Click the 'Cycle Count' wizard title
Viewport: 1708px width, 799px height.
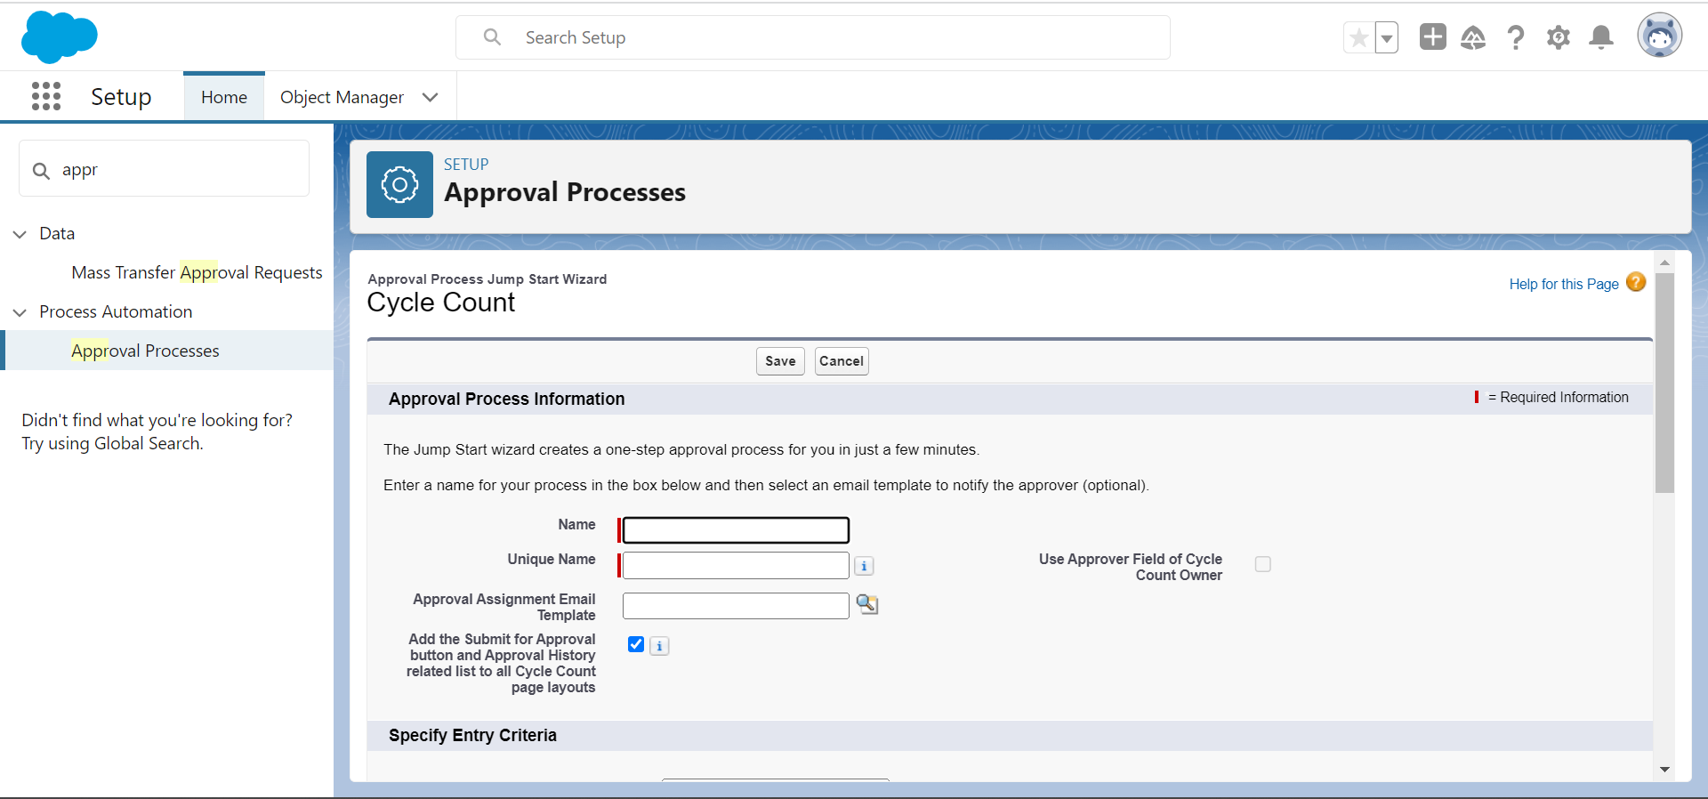(x=441, y=303)
